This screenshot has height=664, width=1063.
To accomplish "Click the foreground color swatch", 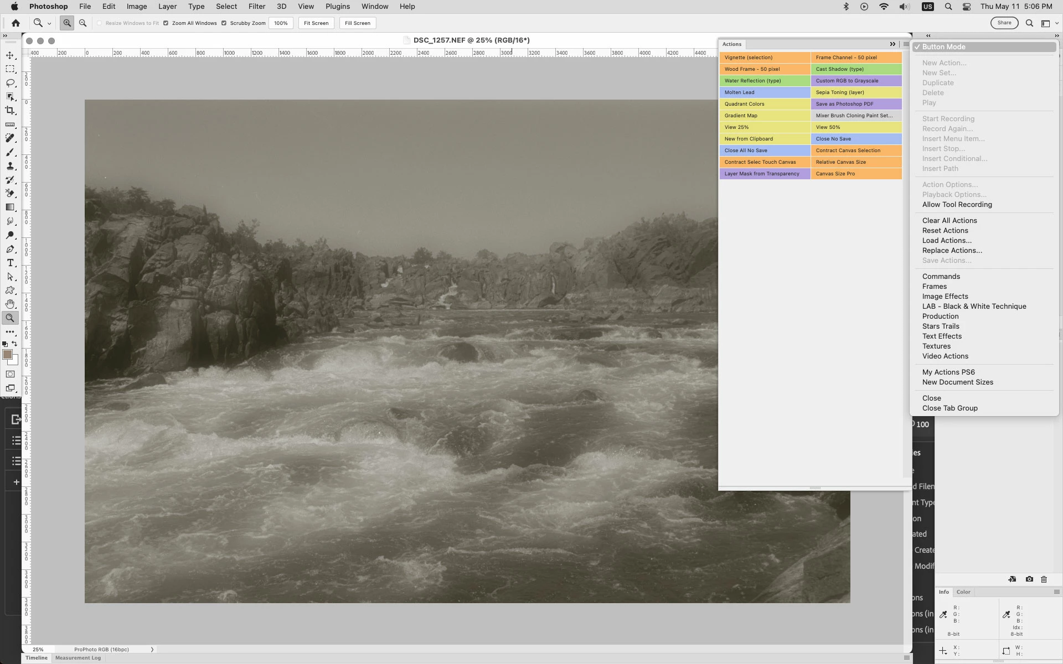I will 8,355.
